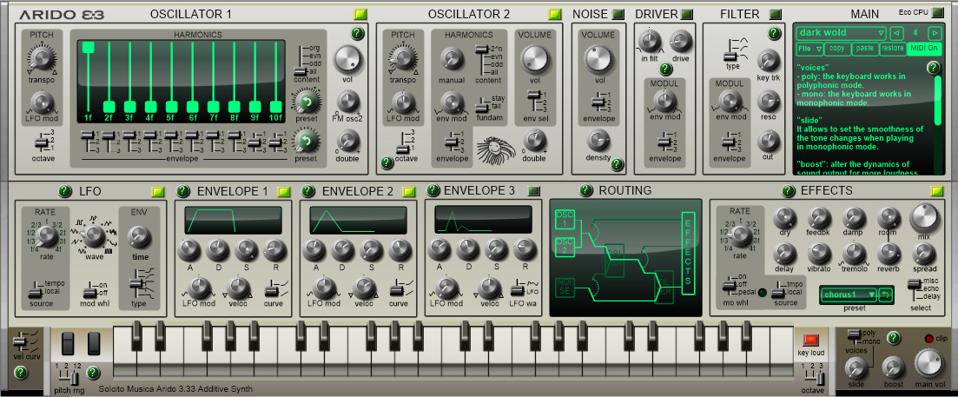Click the effects preset revert arrow icon
Viewport: 958px width, 397px height.
(885, 295)
